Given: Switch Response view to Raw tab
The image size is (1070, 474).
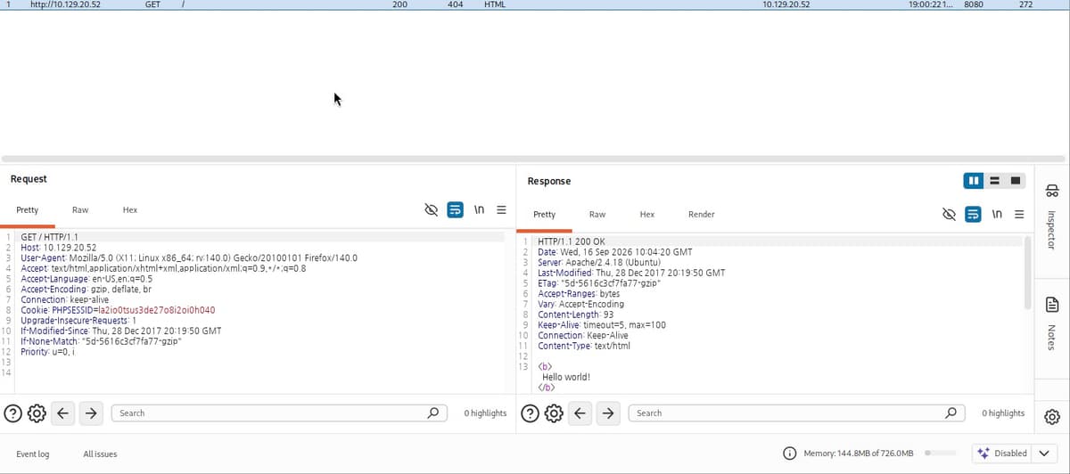Looking at the screenshot, I should pos(597,215).
